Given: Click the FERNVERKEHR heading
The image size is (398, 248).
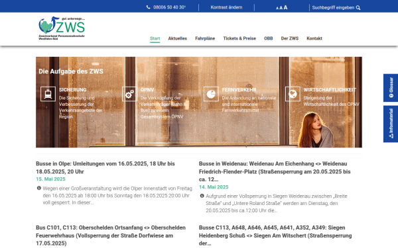Looking at the screenshot, I should tap(239, 90).
